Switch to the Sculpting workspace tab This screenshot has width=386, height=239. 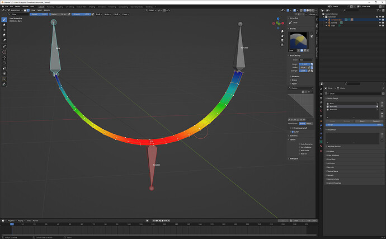coord(60,7)
